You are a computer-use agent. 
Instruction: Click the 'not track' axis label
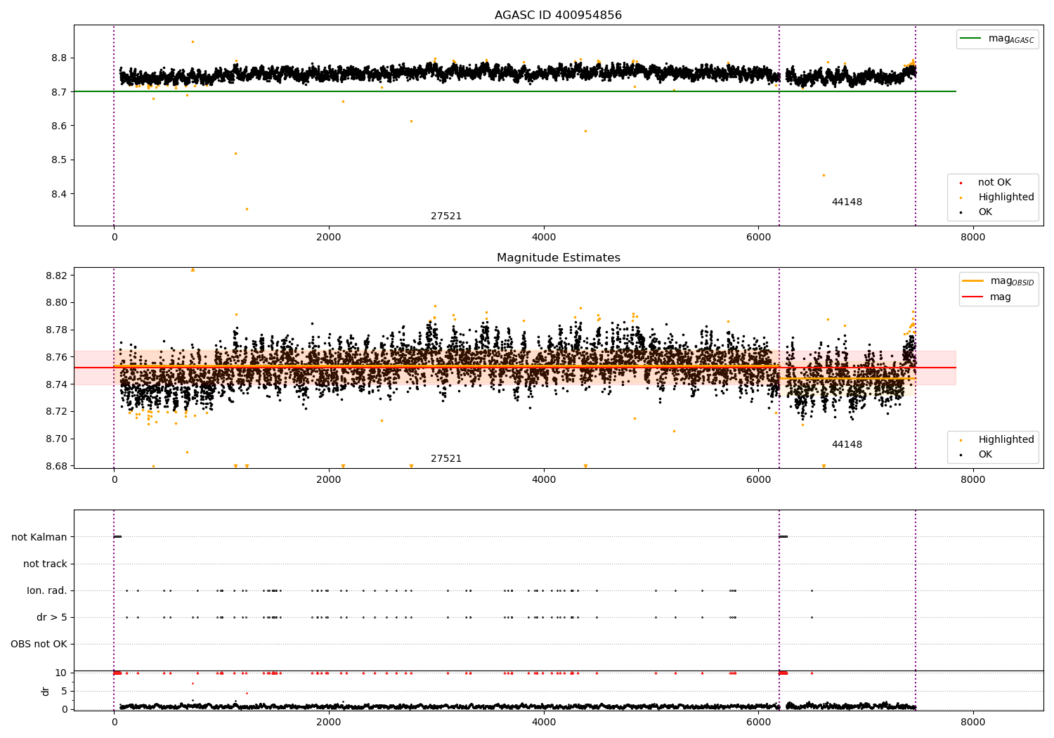click(45, 564)
